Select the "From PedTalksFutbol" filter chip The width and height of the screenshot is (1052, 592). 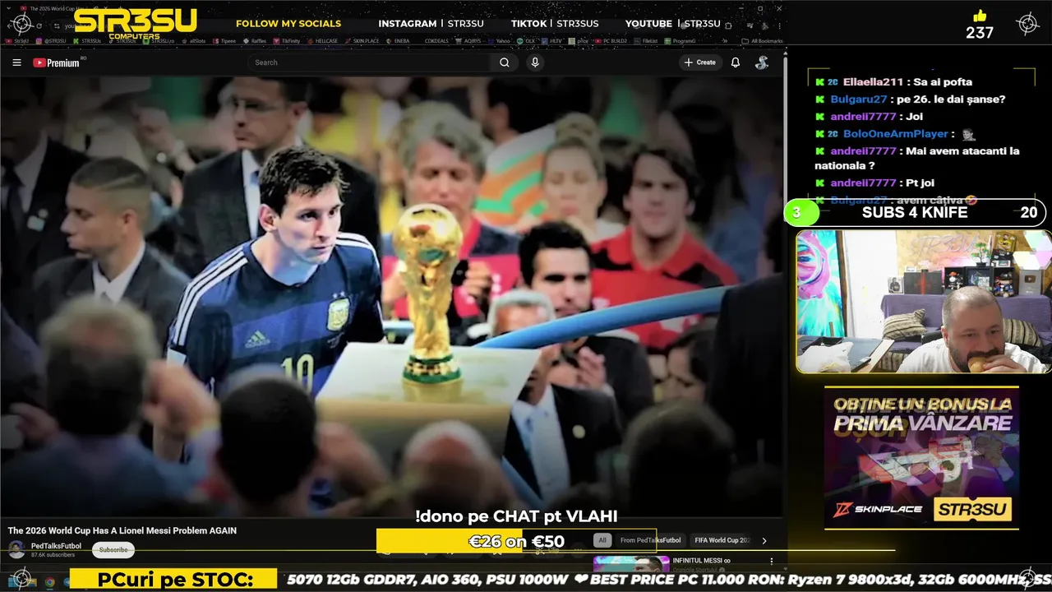[x=650, y=540]
